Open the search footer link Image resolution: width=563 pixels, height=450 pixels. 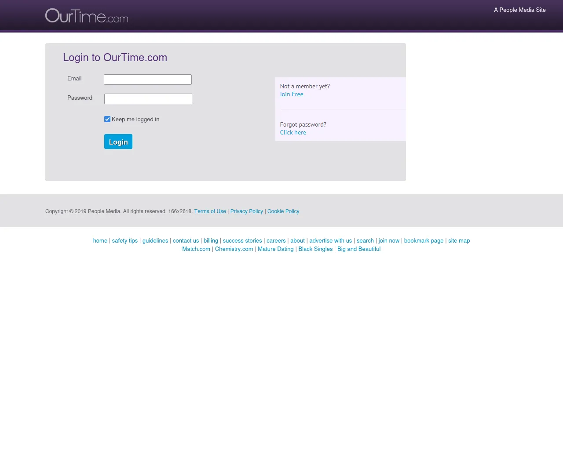point(365,241)
